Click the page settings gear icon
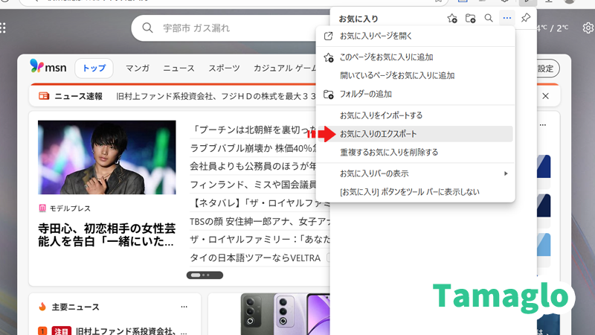The height and width of the screenshot is (335, 595). (588, 28)
